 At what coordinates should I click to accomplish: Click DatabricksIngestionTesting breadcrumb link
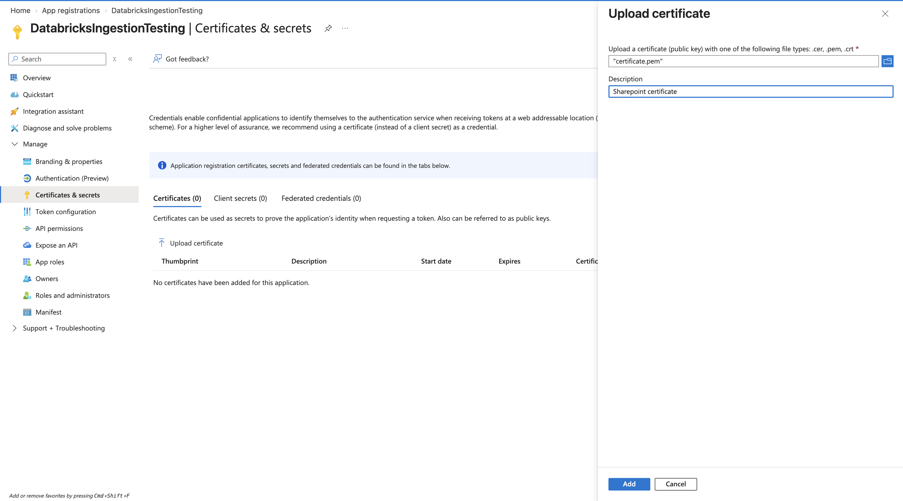tap(157, 10)
